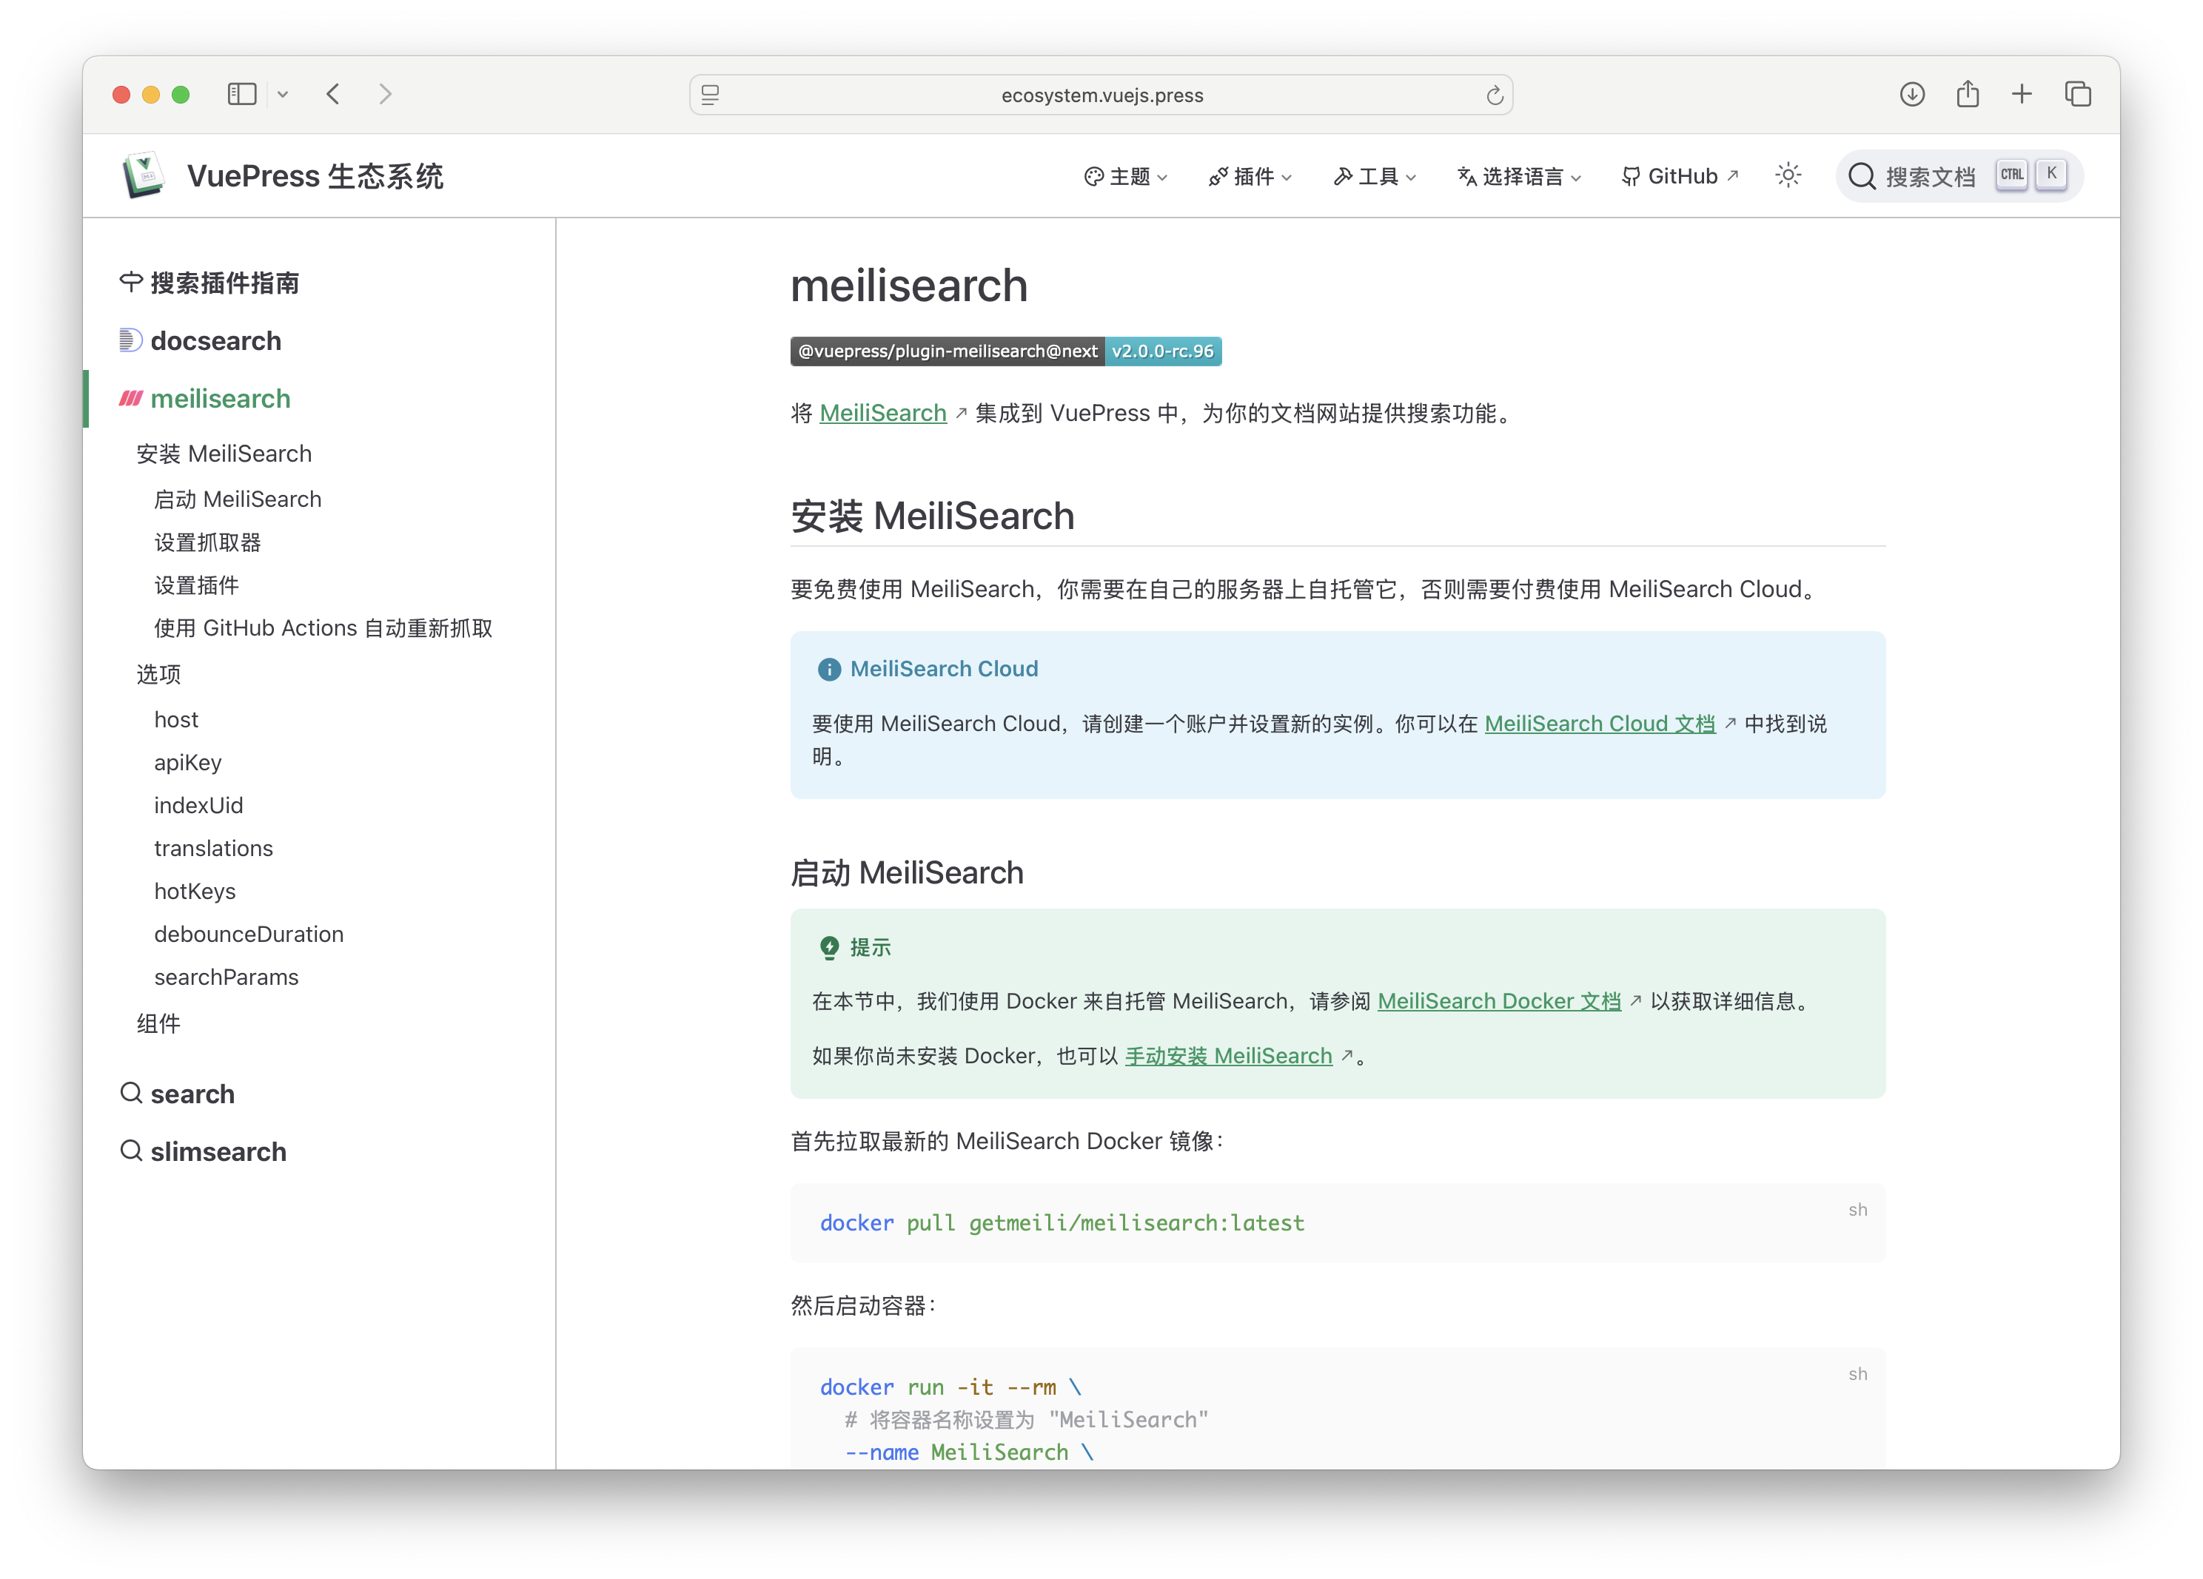Image resolution: width=2203 pixels, height=1579 pixels.
Task: Open the MeiliSearch Cloud 文档 link
Action: tap(1599, 724)
